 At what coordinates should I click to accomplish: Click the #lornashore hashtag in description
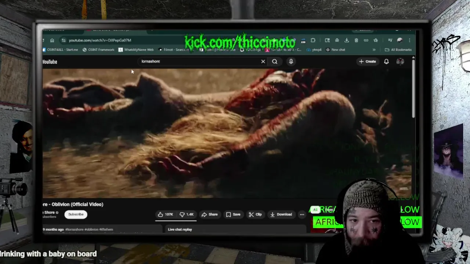pyautogui.click(x=75, y=230)
